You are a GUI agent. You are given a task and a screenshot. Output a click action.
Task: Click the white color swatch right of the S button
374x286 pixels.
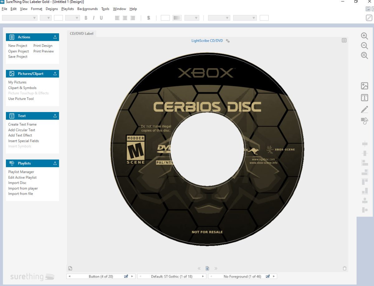165,18
